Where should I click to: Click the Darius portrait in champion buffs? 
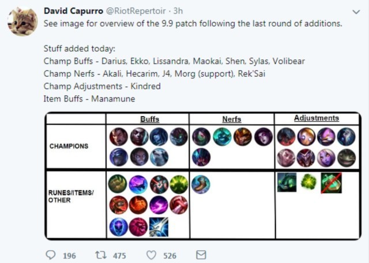[119, 137]
